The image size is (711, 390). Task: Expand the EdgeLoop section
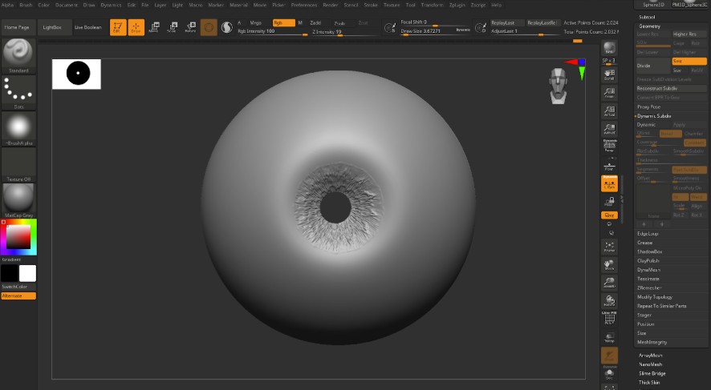[x=648, y=233]
